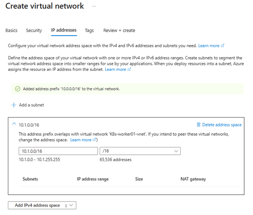The height and width of the screenshot is (215, 253).
Task: Click the Add a subnet link
Action: pos(32,105)
